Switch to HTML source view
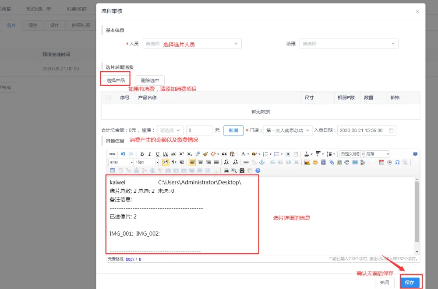The width and height of the screenshot is (438, 289). click(113, 154)
